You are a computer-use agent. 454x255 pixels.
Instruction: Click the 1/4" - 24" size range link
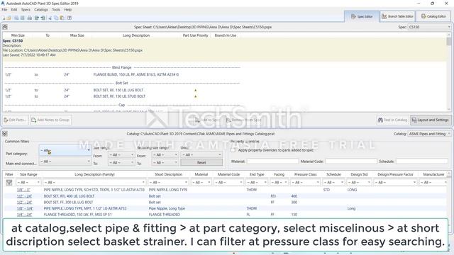24,215
